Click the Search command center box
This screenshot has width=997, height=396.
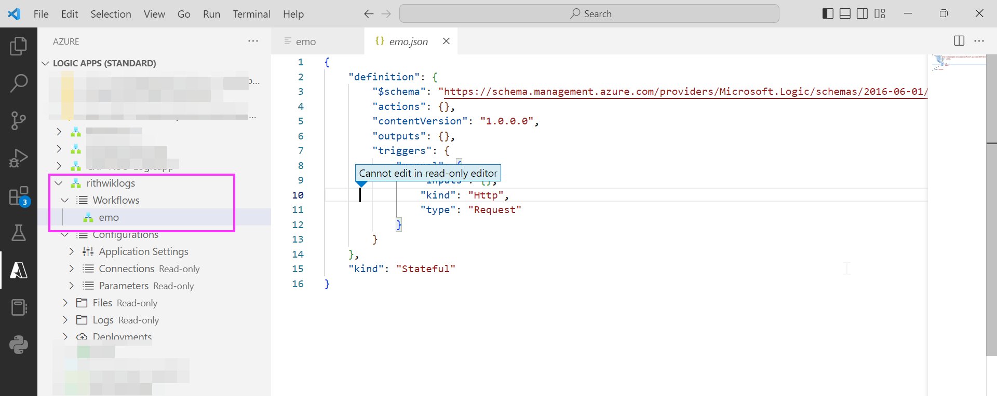589,13
